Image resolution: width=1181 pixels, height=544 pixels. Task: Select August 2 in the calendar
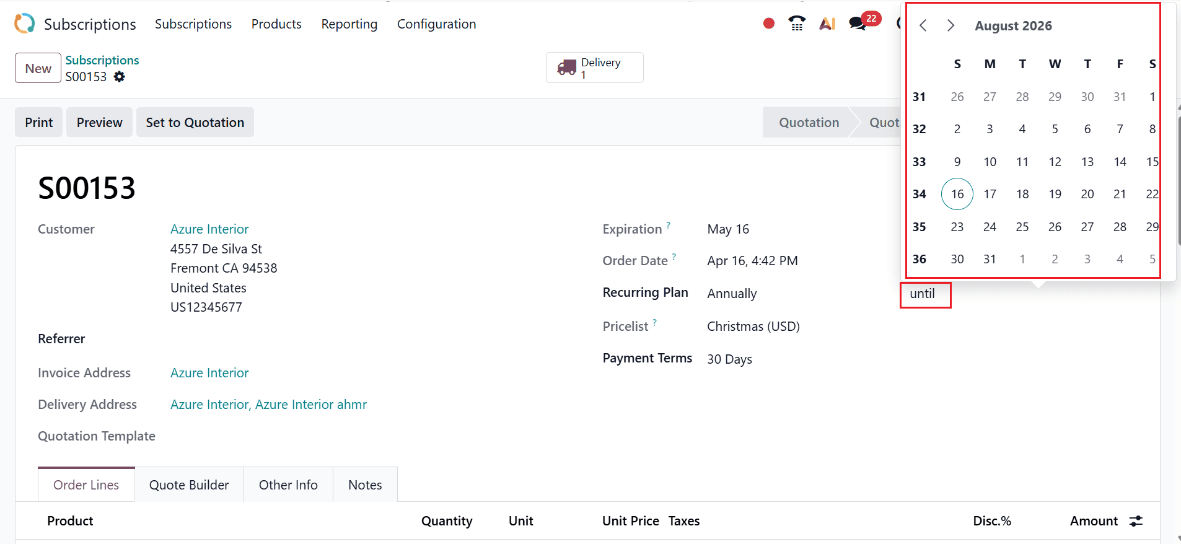click(x=957, y=129)
